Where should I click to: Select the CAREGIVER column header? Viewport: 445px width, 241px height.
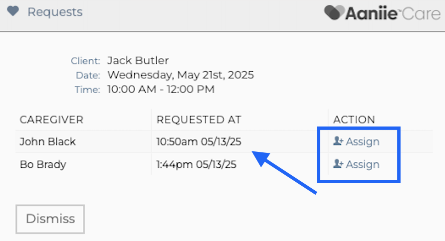pyautogui.click(x=51, y=120)
